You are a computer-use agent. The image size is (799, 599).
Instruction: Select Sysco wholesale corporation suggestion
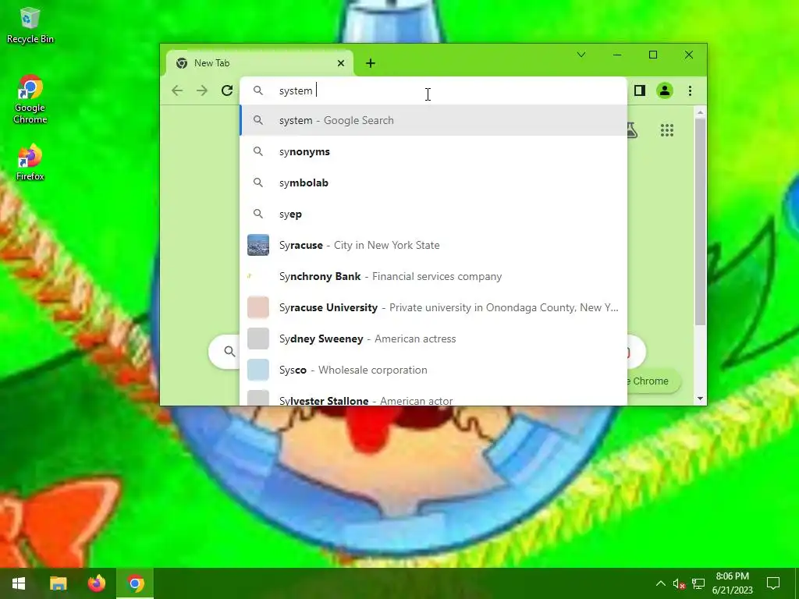click(x=434, y=370)
